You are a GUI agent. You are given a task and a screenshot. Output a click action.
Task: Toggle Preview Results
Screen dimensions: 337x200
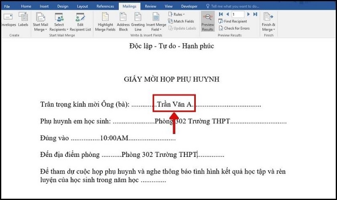coord(208,21)
